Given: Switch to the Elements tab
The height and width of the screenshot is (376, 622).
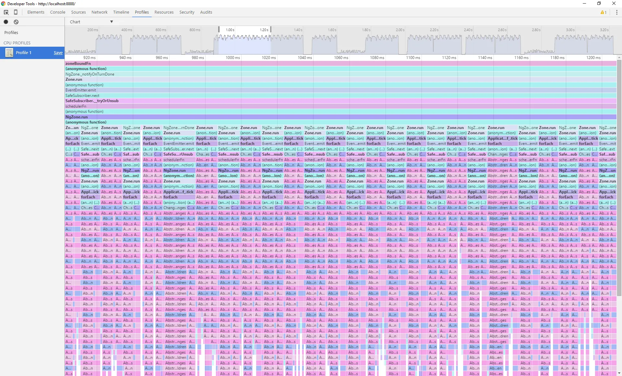Looking at the screenshot, I should click(x=36, y=12).
